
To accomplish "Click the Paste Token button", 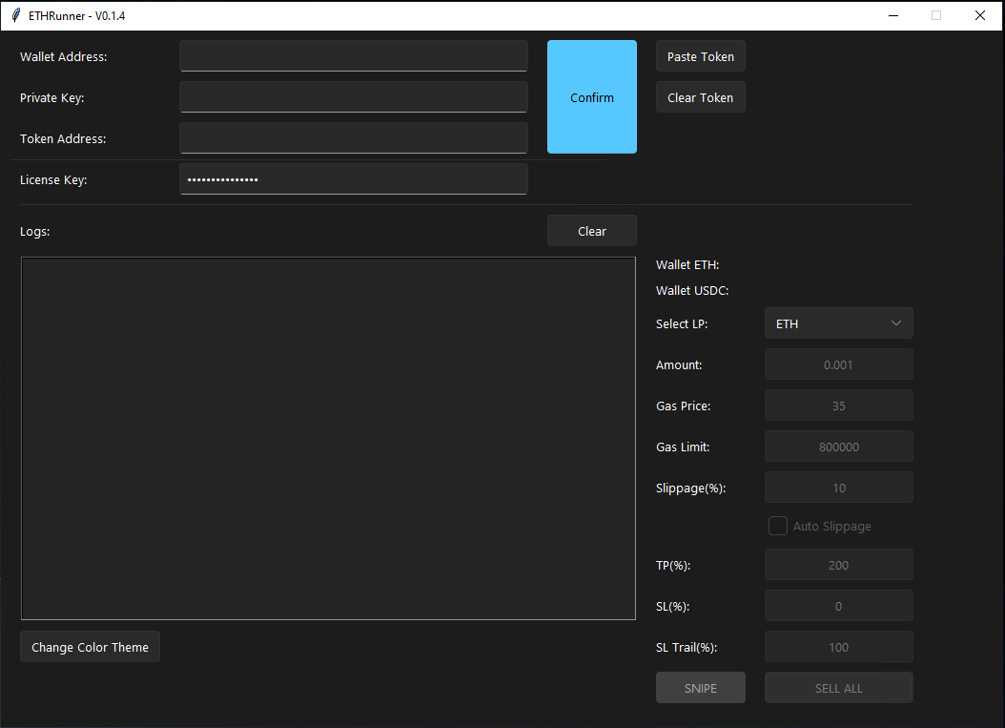I will pos(700,56).
